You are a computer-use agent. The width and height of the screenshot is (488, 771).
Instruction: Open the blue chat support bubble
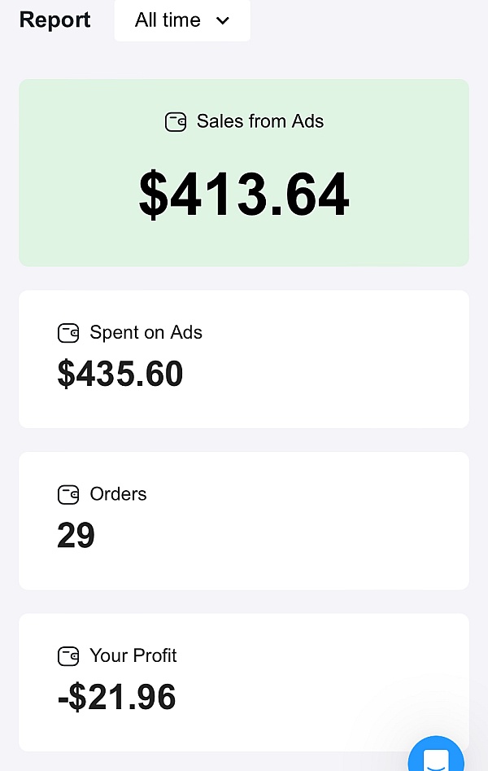436,755
